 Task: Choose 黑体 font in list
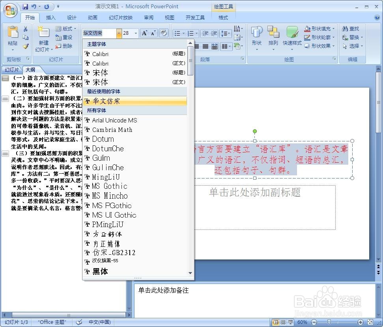135,271
